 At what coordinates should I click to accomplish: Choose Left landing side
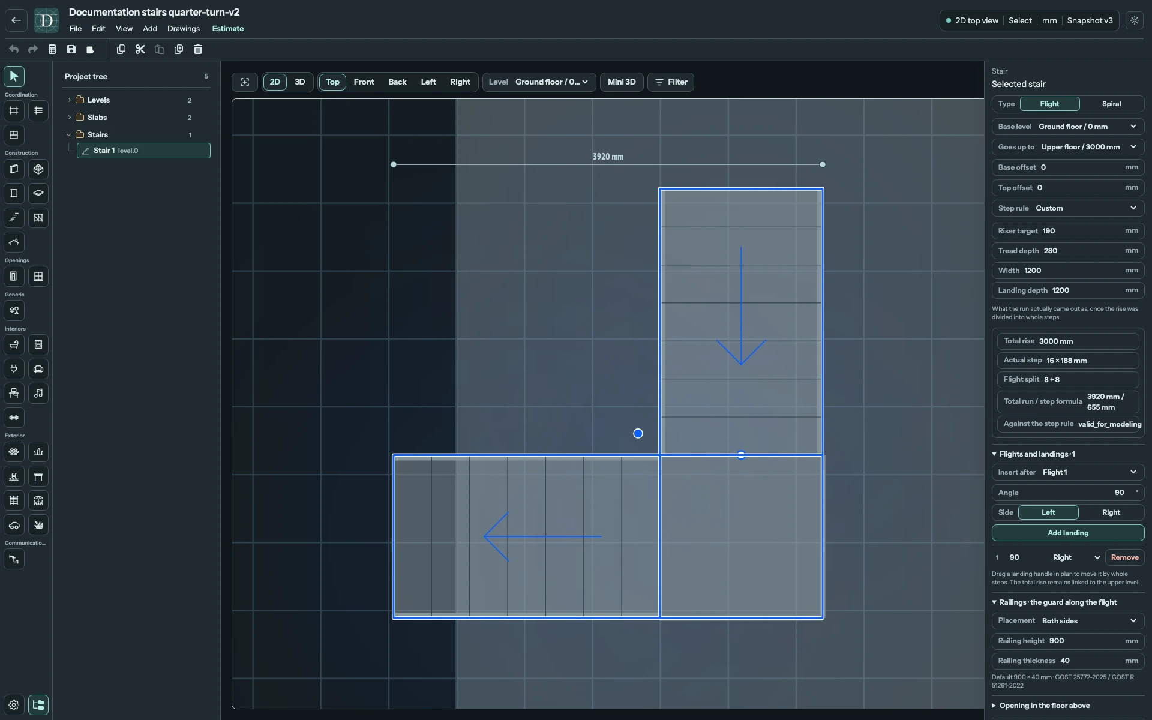[x=1048, y=512]
